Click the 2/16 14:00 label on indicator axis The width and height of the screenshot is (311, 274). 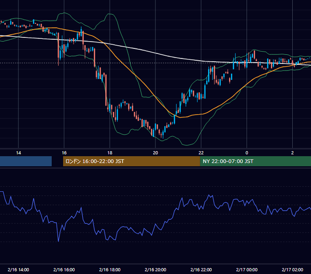point(18,269)
